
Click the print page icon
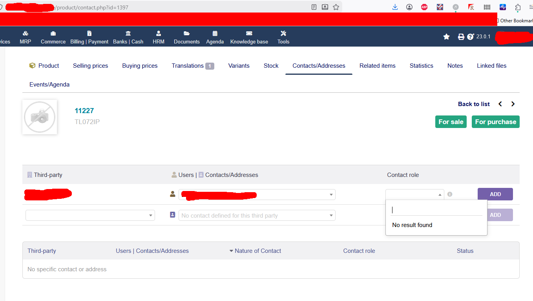pos(461,37)
